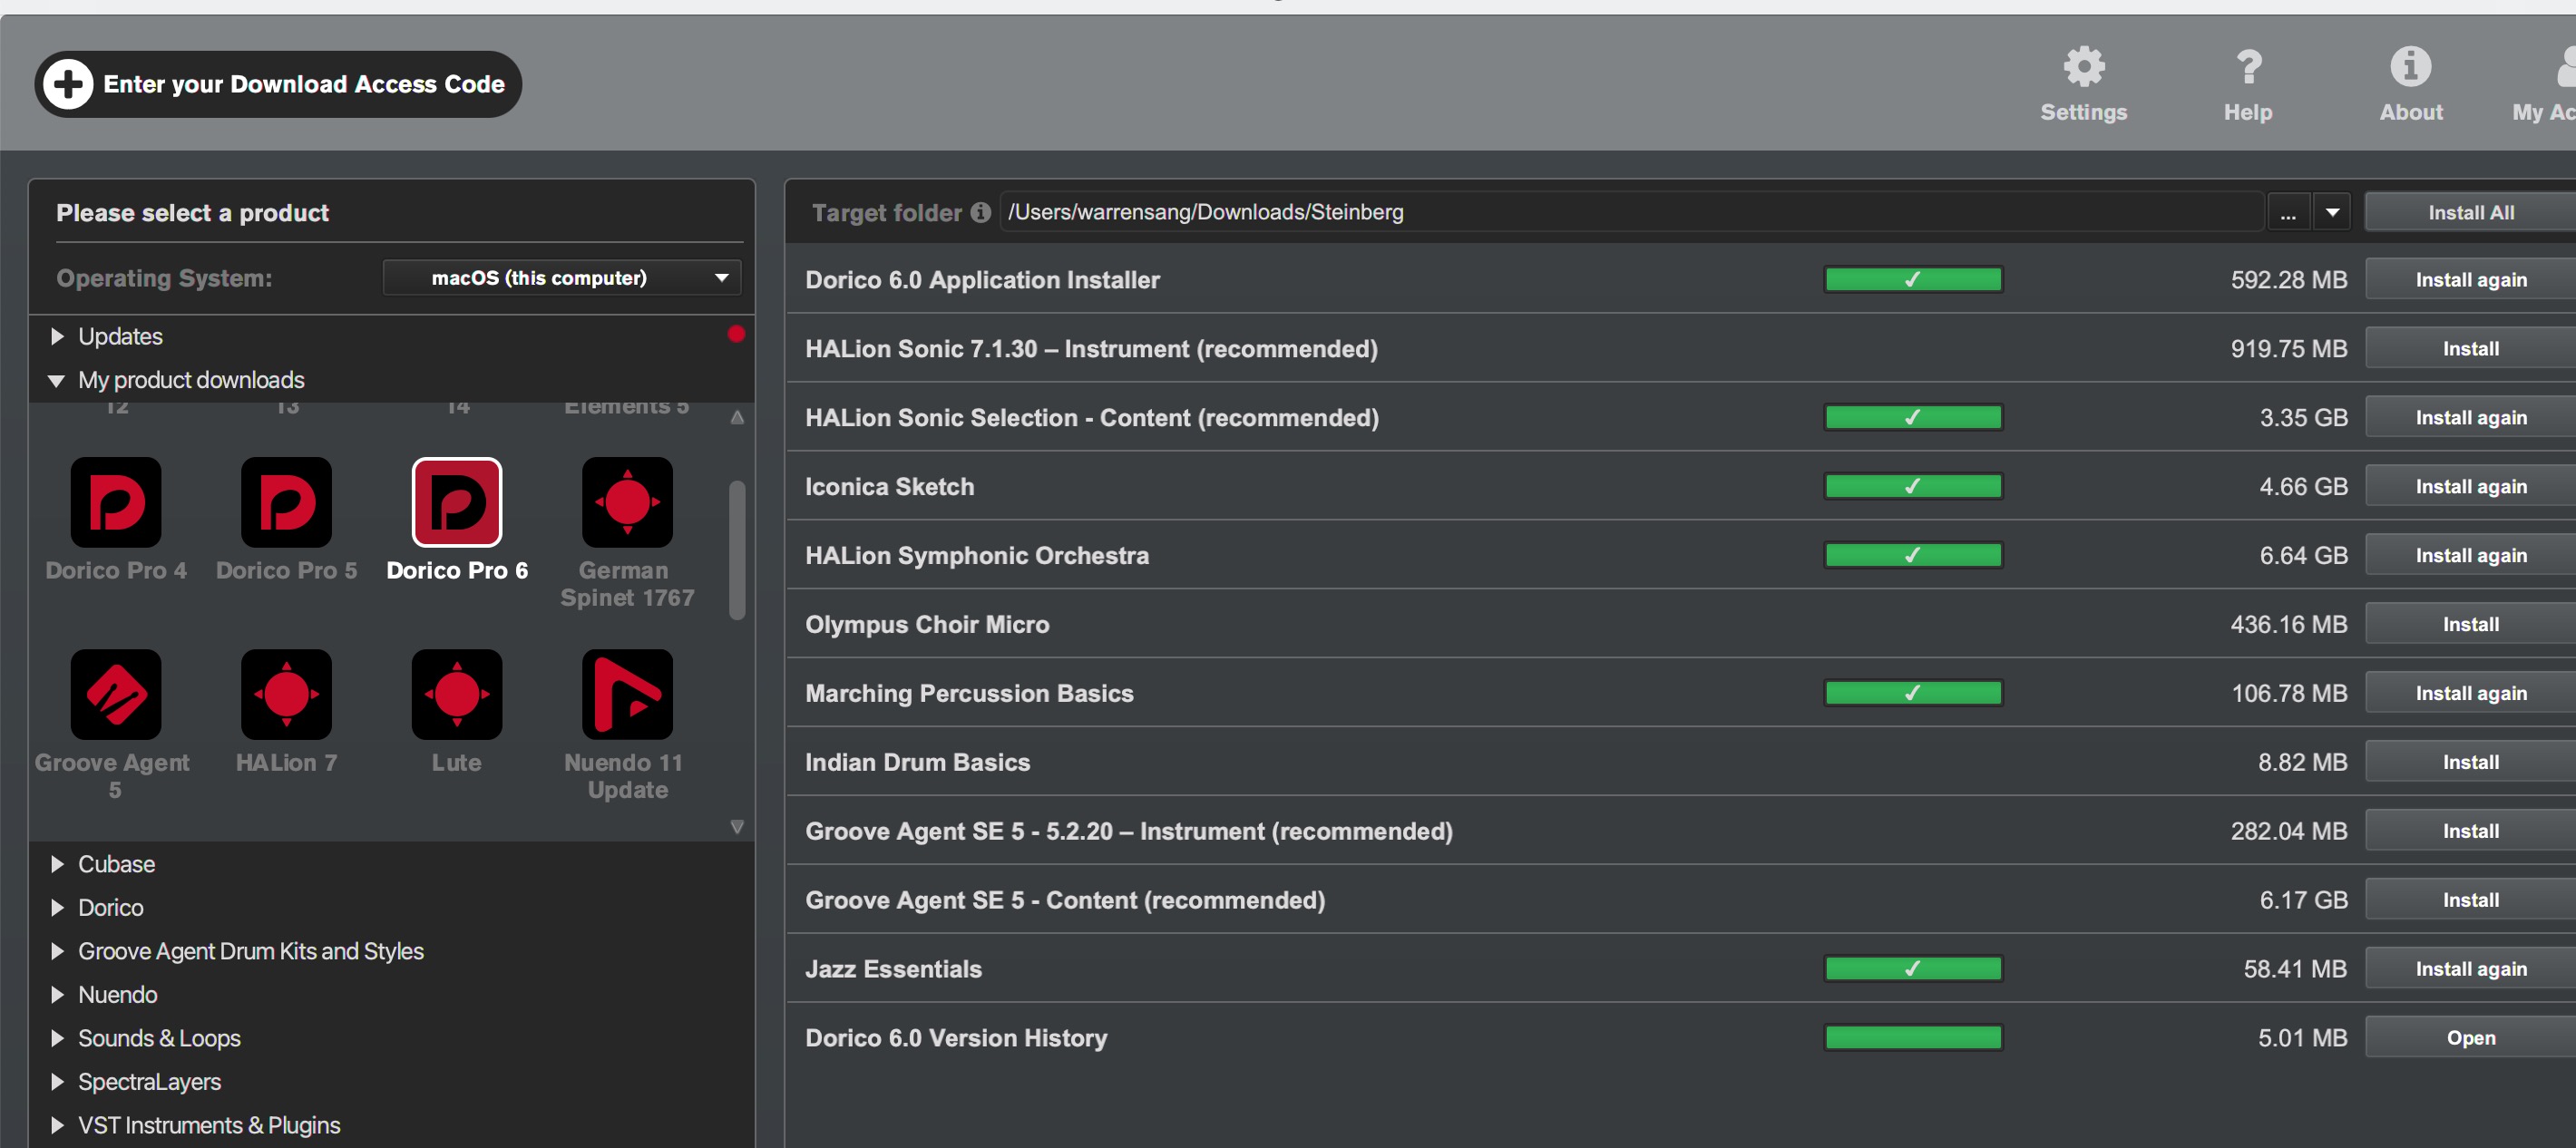Click the Help question mark icon
The height and width of the screenshot is (1148, 2576).
[2247, 68]
